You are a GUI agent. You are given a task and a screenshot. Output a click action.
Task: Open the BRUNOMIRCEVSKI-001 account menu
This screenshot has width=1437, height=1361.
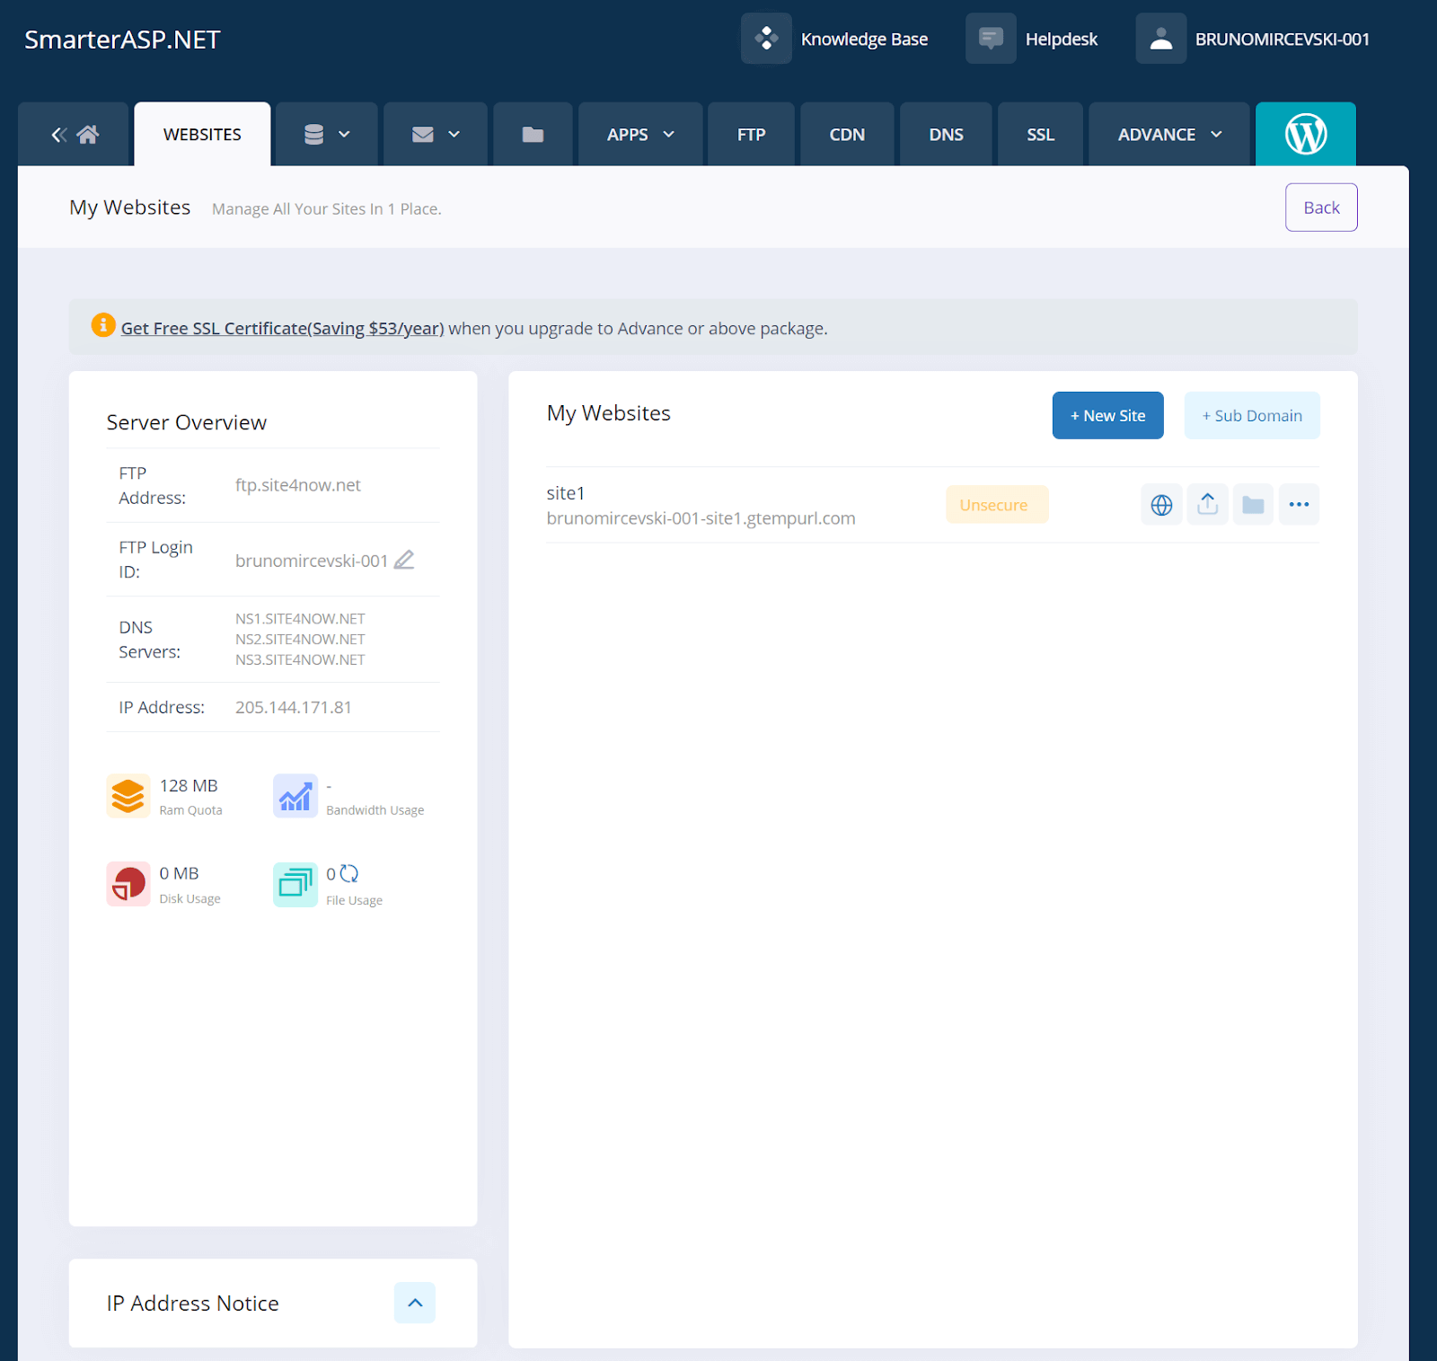click(x=1282, y=40)
